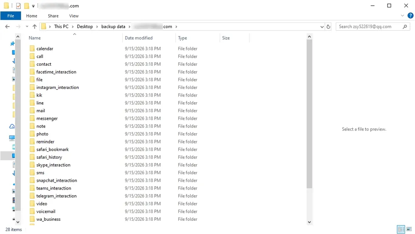Image resolution: width=415 pixels, height=234 pixels.
Task: Select the contact folder icon
Action: click(32, 64)
